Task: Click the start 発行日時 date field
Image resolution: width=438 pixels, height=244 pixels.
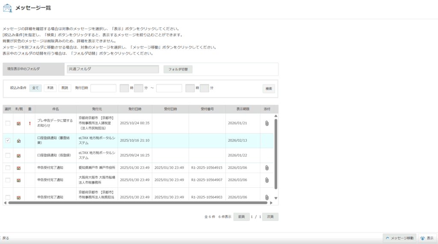Action: click(x=103, y=88)
